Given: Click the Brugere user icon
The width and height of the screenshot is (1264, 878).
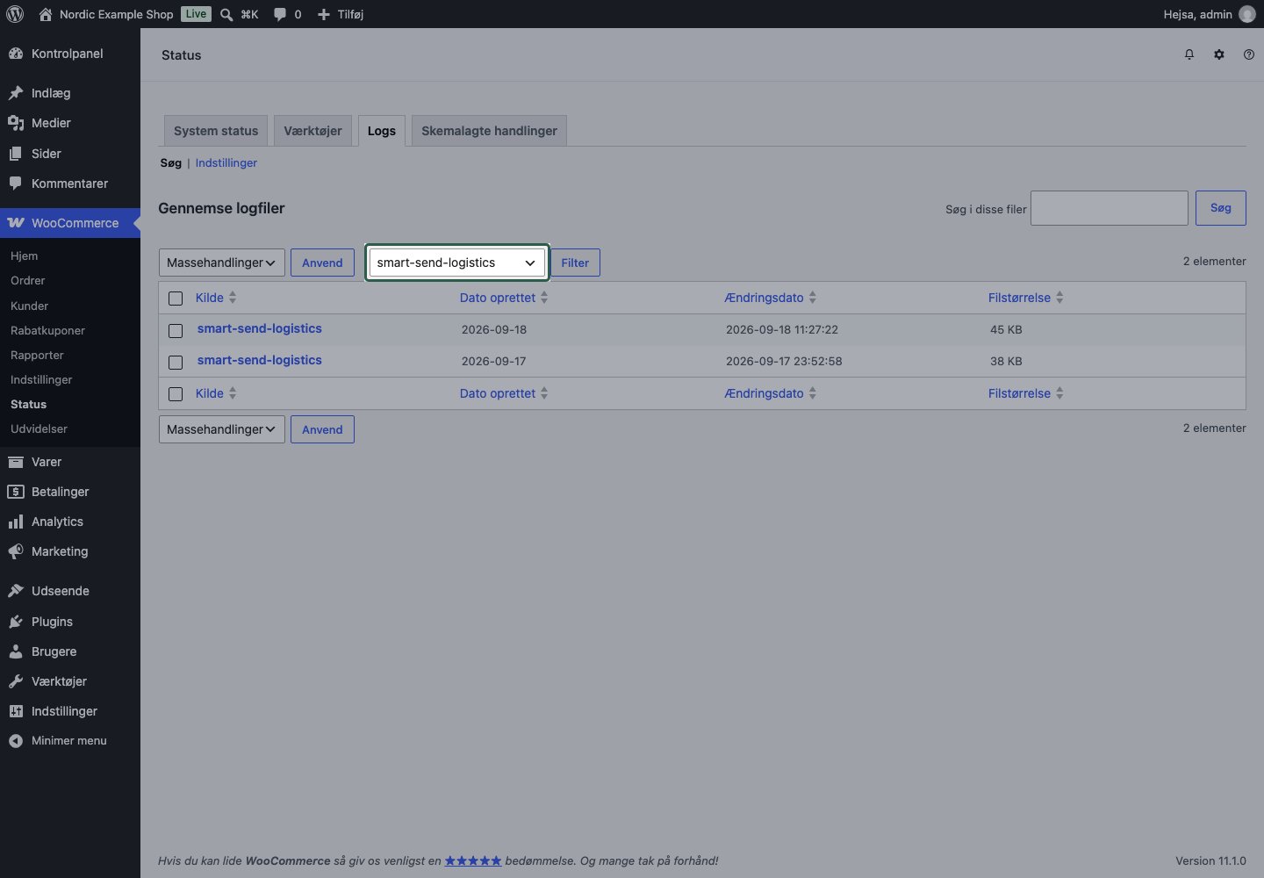Looking at the screenshot, I should coord(16,651).
